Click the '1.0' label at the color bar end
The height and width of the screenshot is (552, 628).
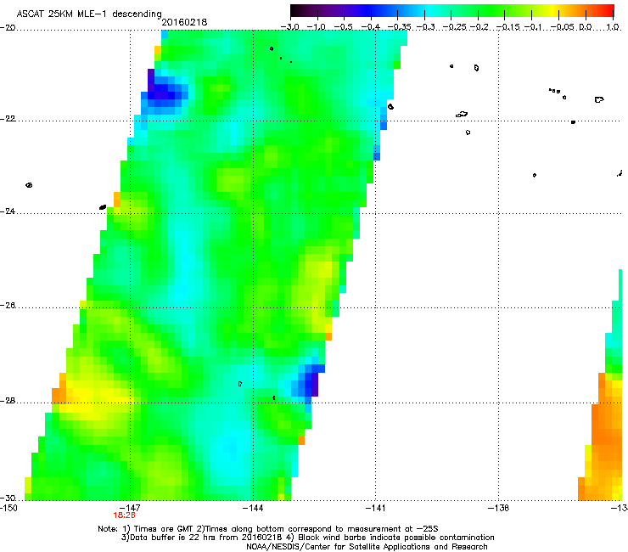pos(613,27)
